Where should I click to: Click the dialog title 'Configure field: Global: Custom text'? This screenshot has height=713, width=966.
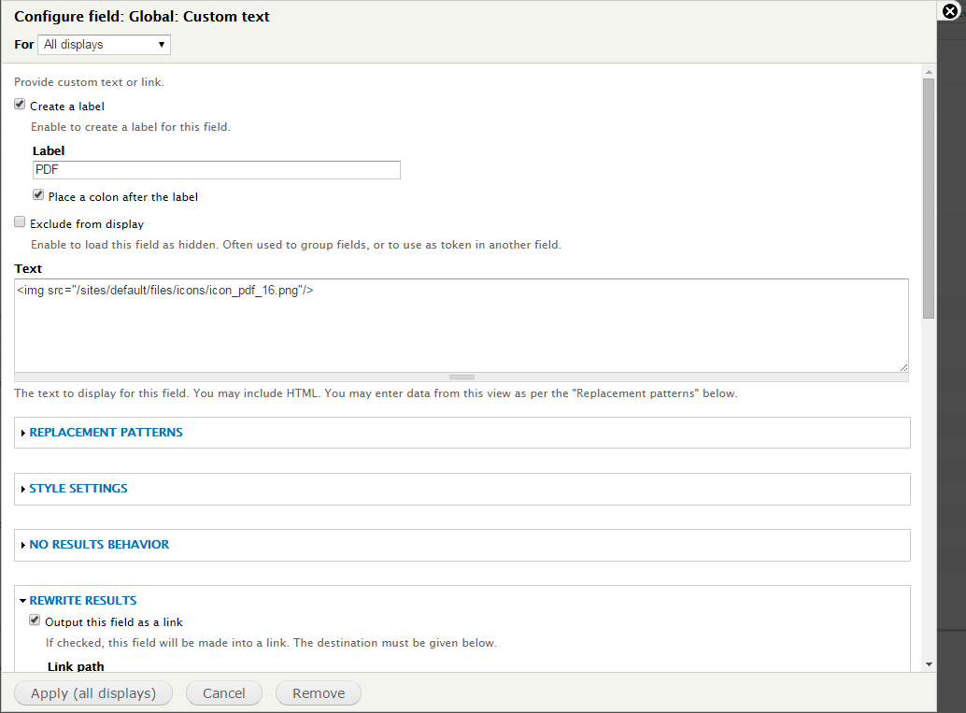coord(142,17)
